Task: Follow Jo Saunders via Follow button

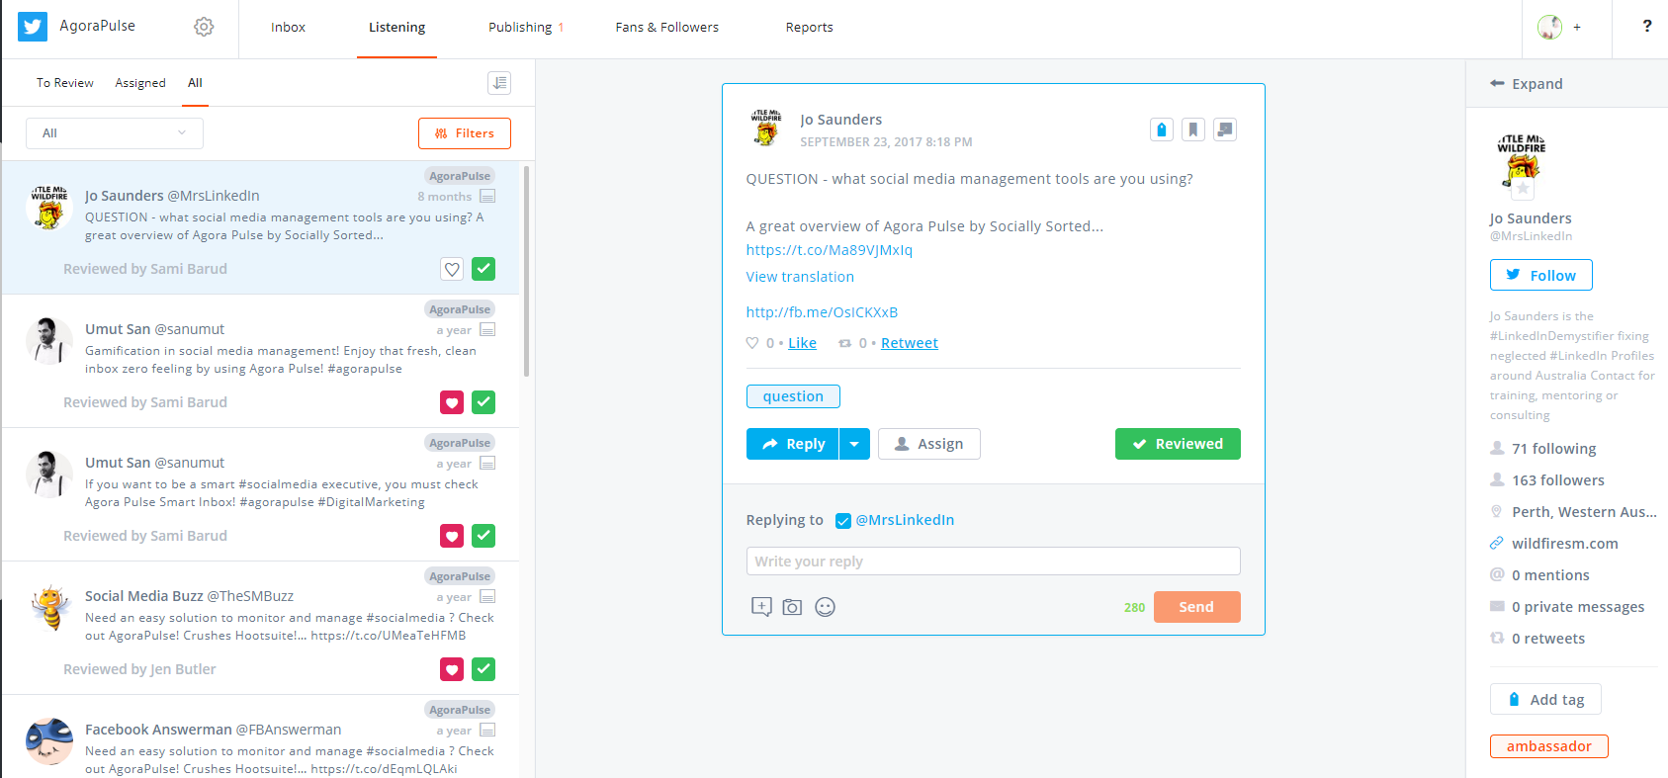Action: click(1540, 275)
